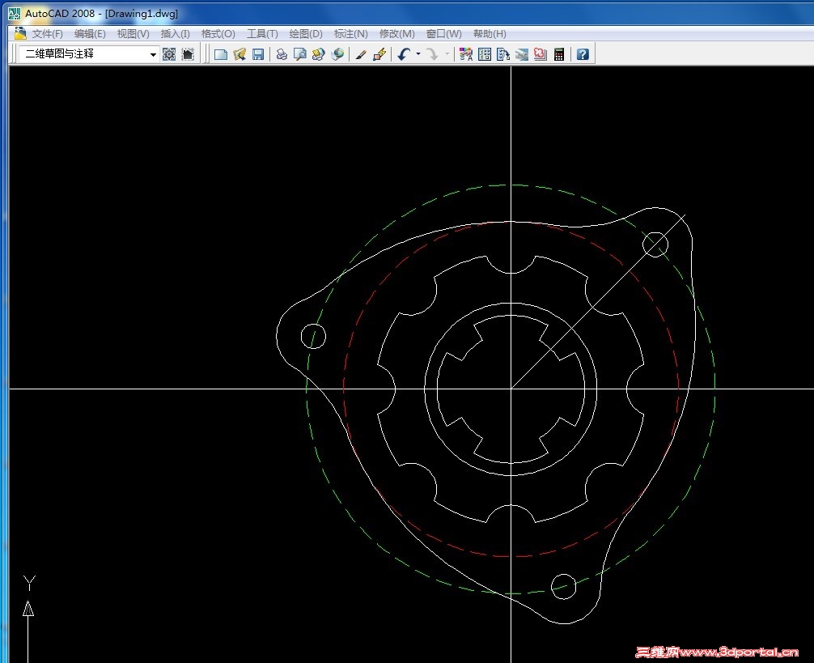Screen dimensions: 814x663
Task: Click the Block Editor lightning icon
Action: (x=379, y=54)
